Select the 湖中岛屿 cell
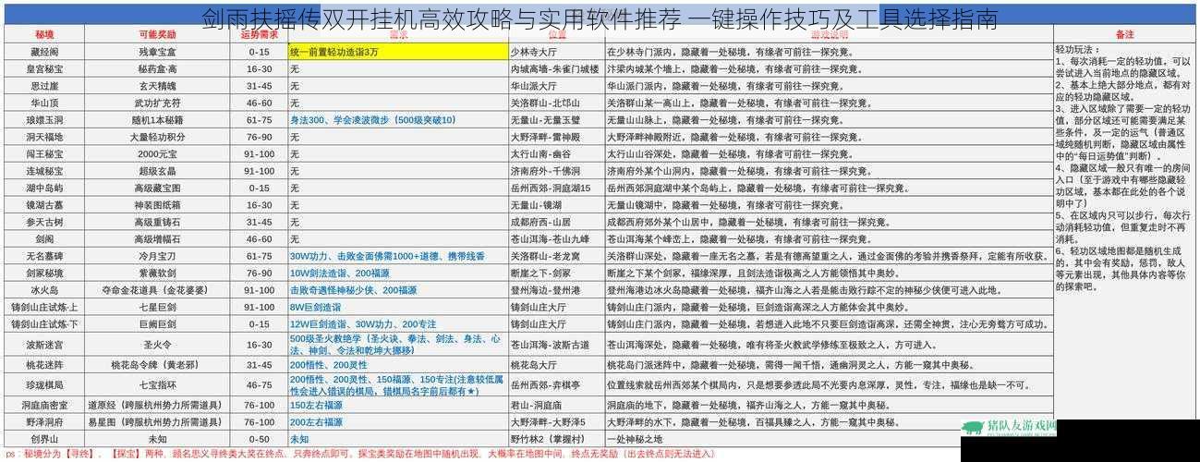This screenshot has width=1200, height=462. click(44, 188)
